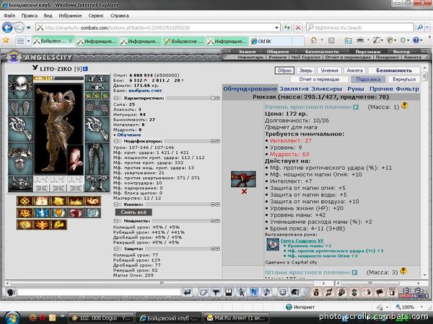Click the blue ice spell icon in the second row

(42, 213)
